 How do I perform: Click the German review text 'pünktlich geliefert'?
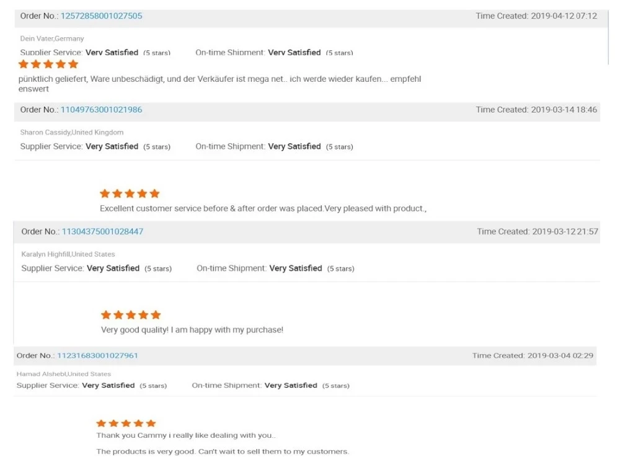point(220,80)
